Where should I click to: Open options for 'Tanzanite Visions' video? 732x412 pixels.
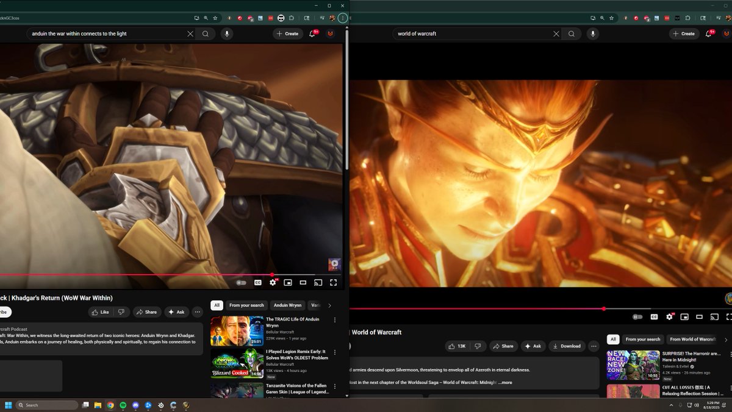pos(335,386)
